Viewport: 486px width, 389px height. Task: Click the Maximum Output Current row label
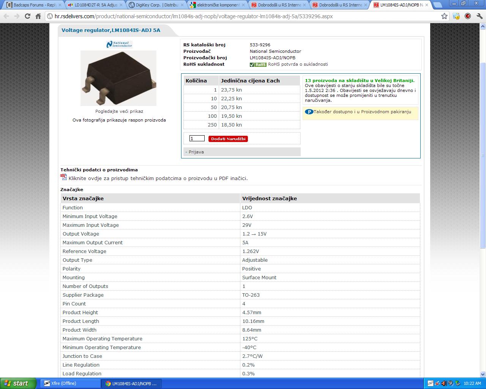click(93, 242)
